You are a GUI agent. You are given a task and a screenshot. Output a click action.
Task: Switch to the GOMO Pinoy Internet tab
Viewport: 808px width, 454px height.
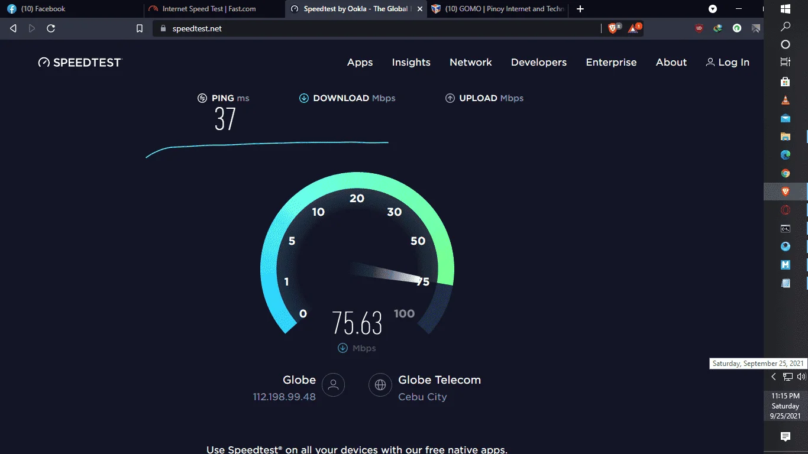[x=498, y=9]
